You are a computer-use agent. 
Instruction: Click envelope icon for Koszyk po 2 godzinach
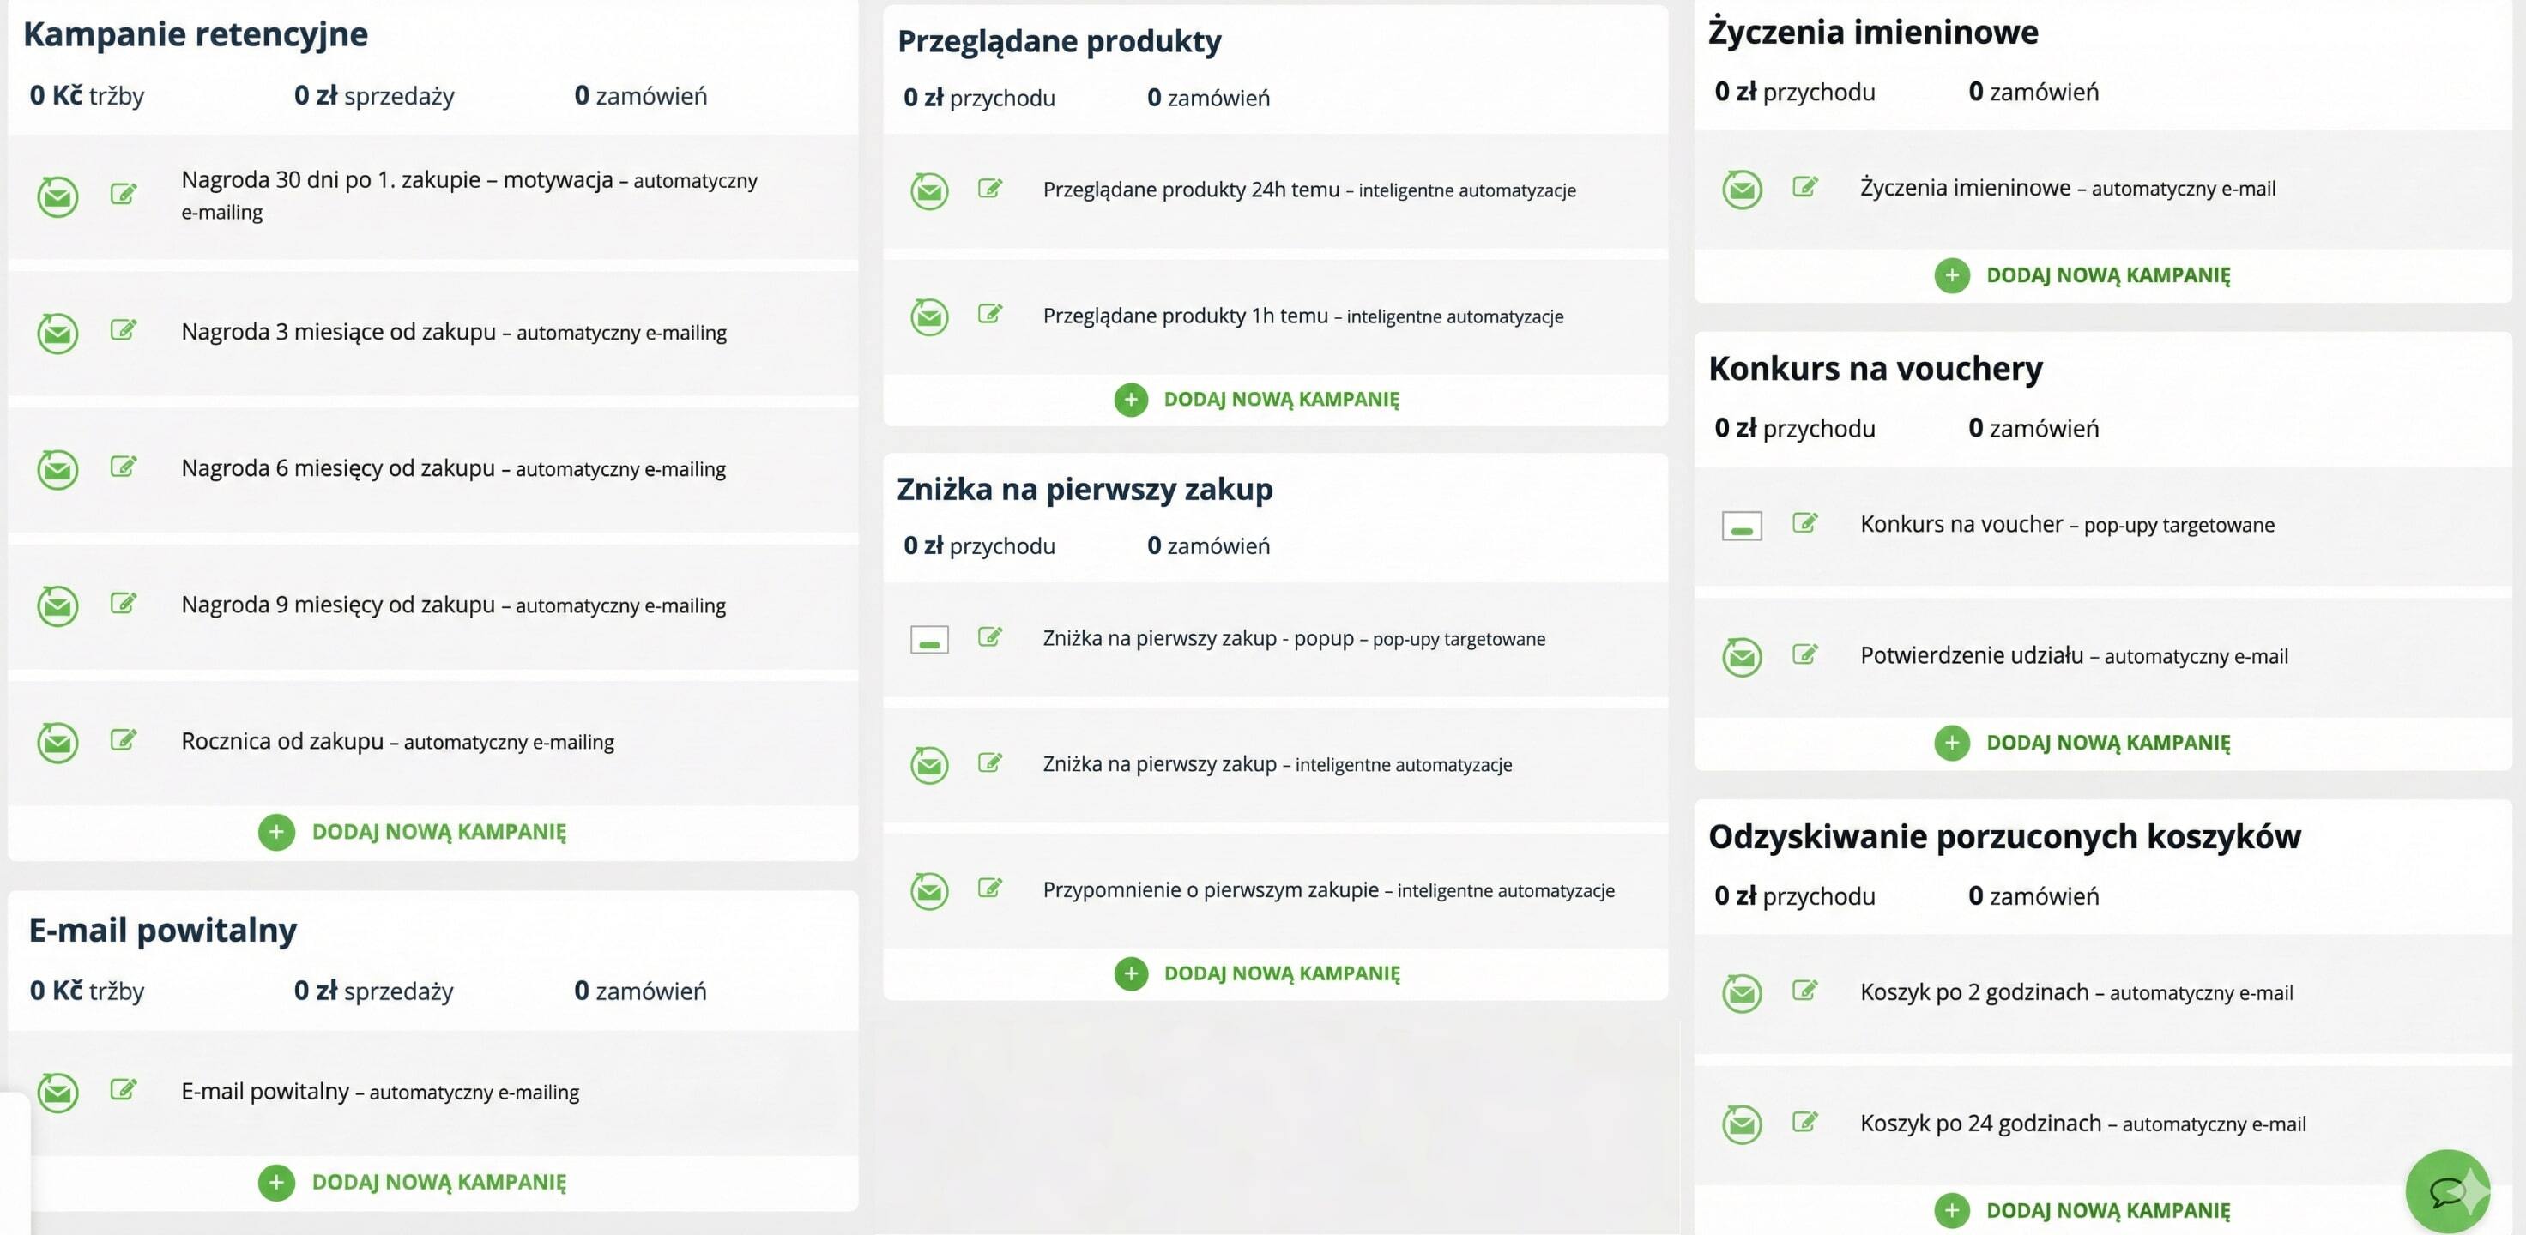click(1742, 994)
